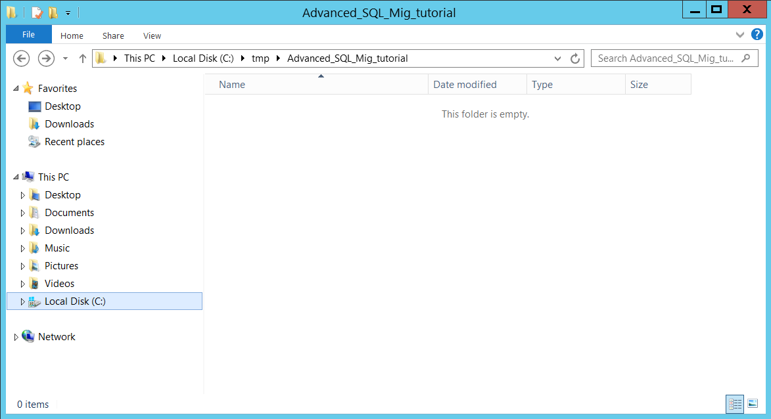This screenshot has height=419, width=771.
Task: Click the Network globe icon
Action: (x=28, y=336)
